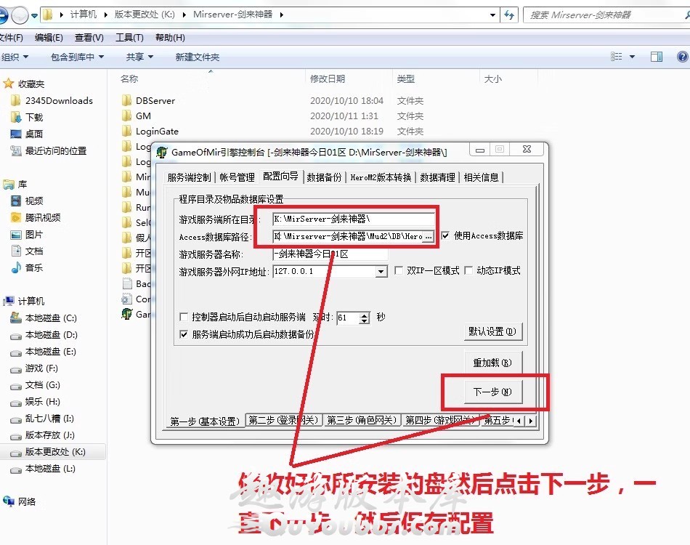
Task: Click the LoginGate folder icon
Action: tap(126, 132)
